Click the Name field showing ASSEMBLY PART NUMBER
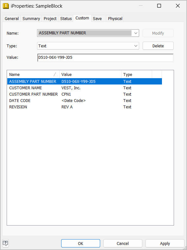 click(x=88, y=33)
